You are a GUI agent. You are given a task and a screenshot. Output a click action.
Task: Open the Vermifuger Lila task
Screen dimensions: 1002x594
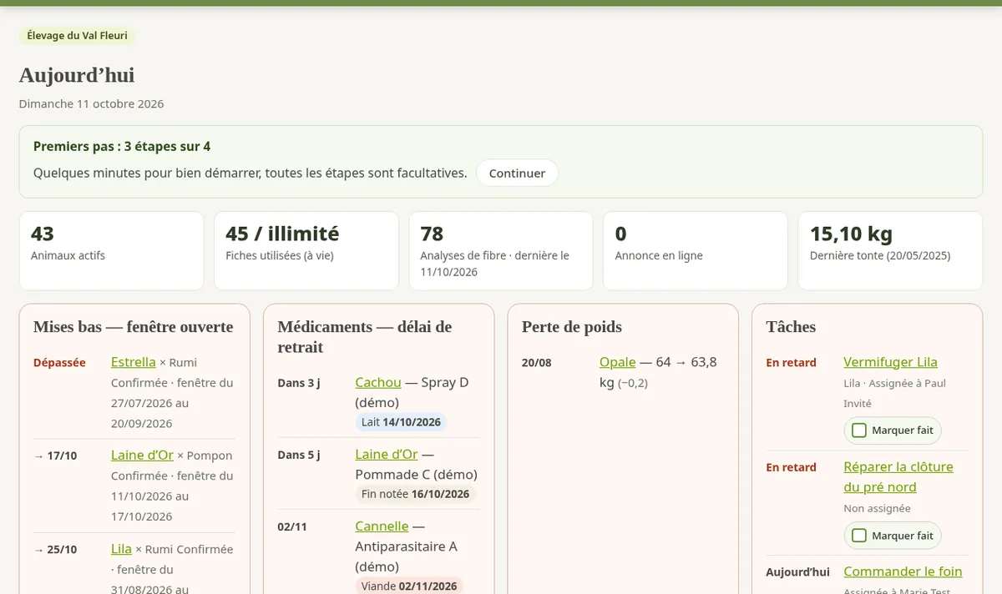pyautogui.click(x=891, y=362)
